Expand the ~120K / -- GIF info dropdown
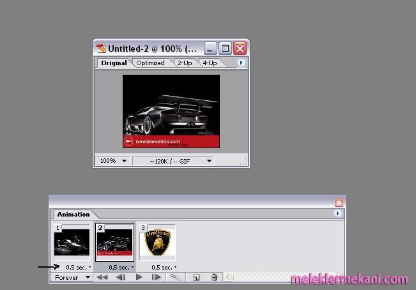Screen dimensions: 416x290 [x=173, y=161]
